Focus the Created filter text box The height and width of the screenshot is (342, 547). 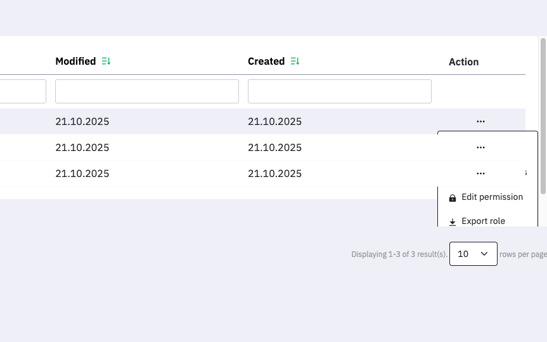pyautogui.click(x=340, y=91)
